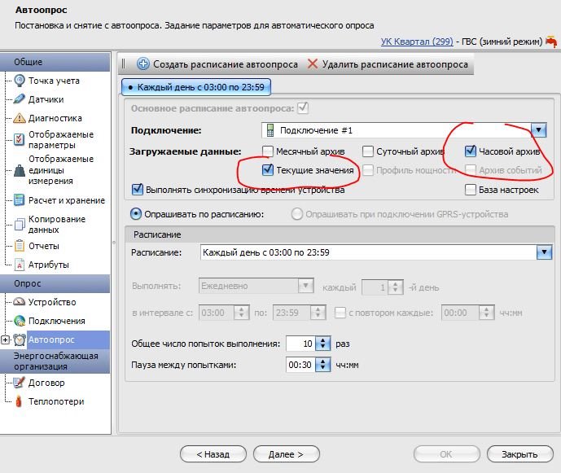Increase Общее число попыток выполнения spinner
561x473 pixels.
(x=323, y=340)
